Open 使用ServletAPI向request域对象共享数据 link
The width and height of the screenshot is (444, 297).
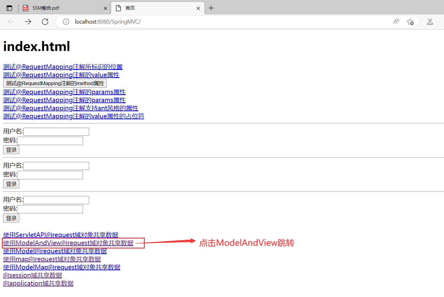(61, 235)
